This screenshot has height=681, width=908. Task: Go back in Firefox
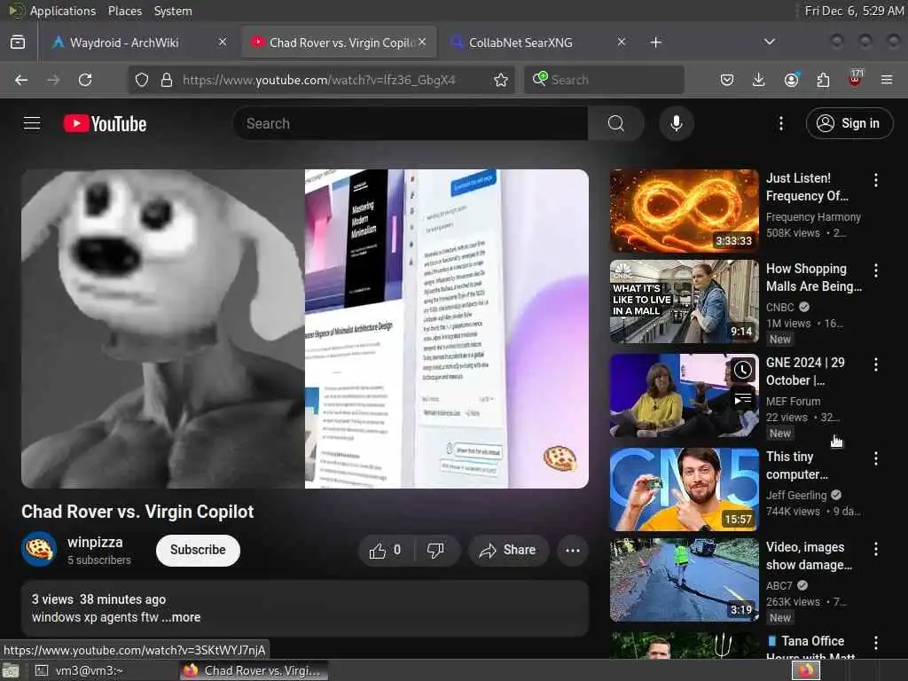pyautogui.click(x=21, y=80)
